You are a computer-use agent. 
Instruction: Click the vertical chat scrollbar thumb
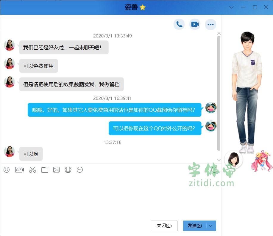pos(219,93)
